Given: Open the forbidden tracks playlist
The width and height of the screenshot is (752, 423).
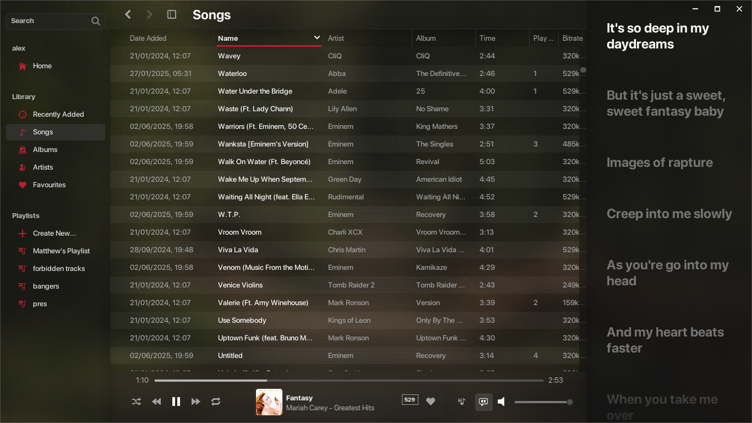Looking at the screenshot, I should 59,269.
